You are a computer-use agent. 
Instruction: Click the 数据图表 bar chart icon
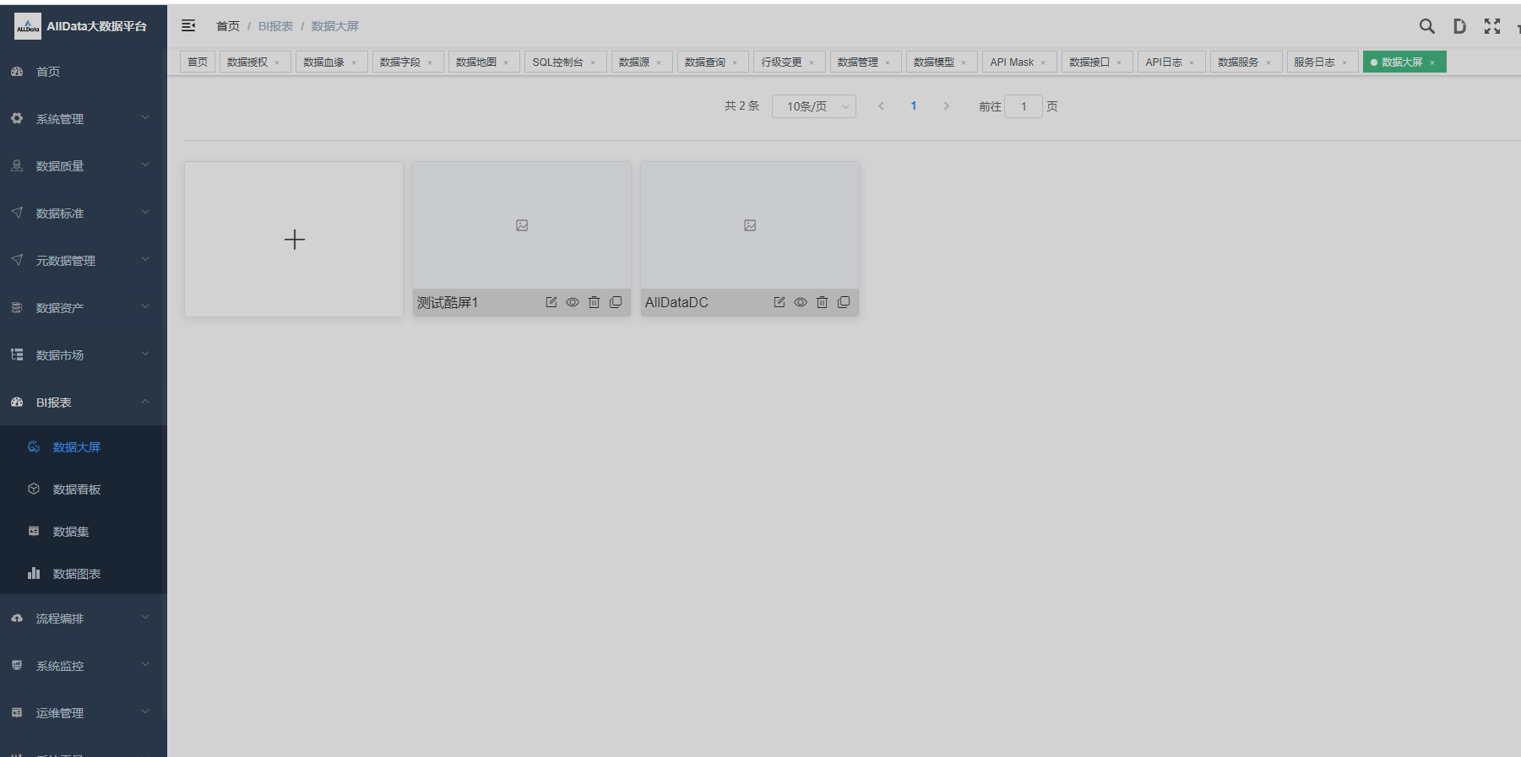[34, 573]
